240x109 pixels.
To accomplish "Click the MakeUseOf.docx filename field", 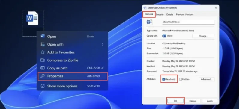I will (188, 22).
